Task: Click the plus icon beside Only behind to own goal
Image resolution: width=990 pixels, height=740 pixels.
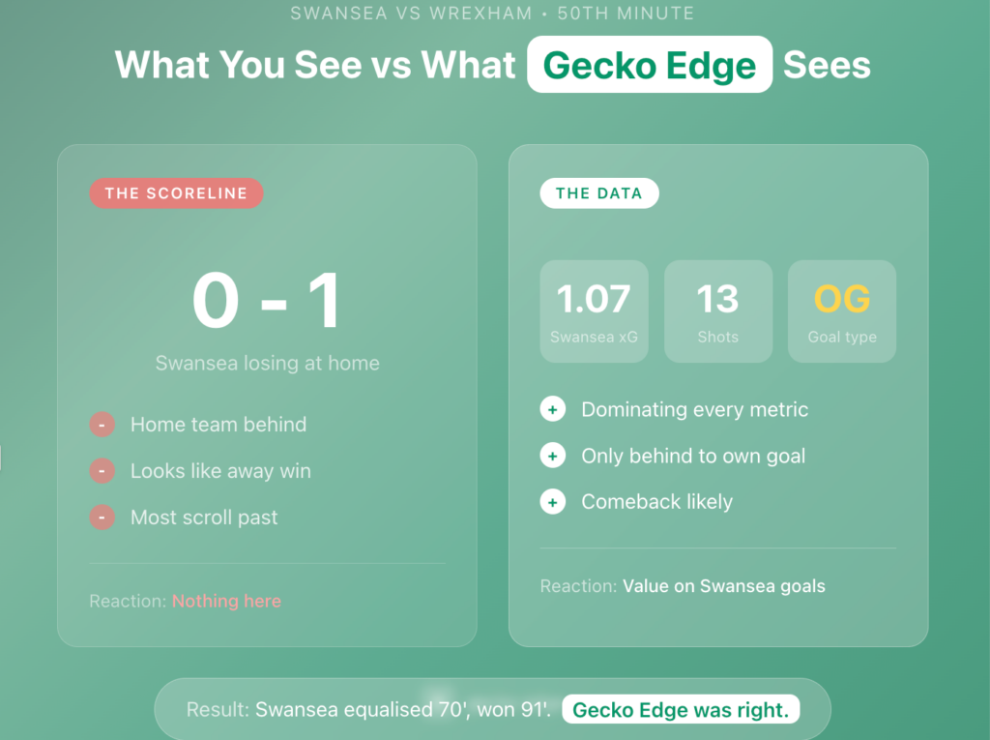Action: point(552,456)
